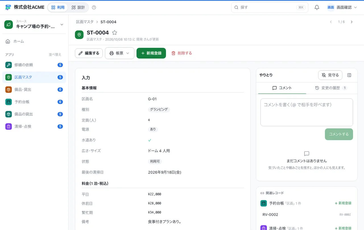The width and height of the screenshot is (364, 230).
Task: Click the 予約台帳 calendar icon in sidebar
Action: click(x=9, y=102)
